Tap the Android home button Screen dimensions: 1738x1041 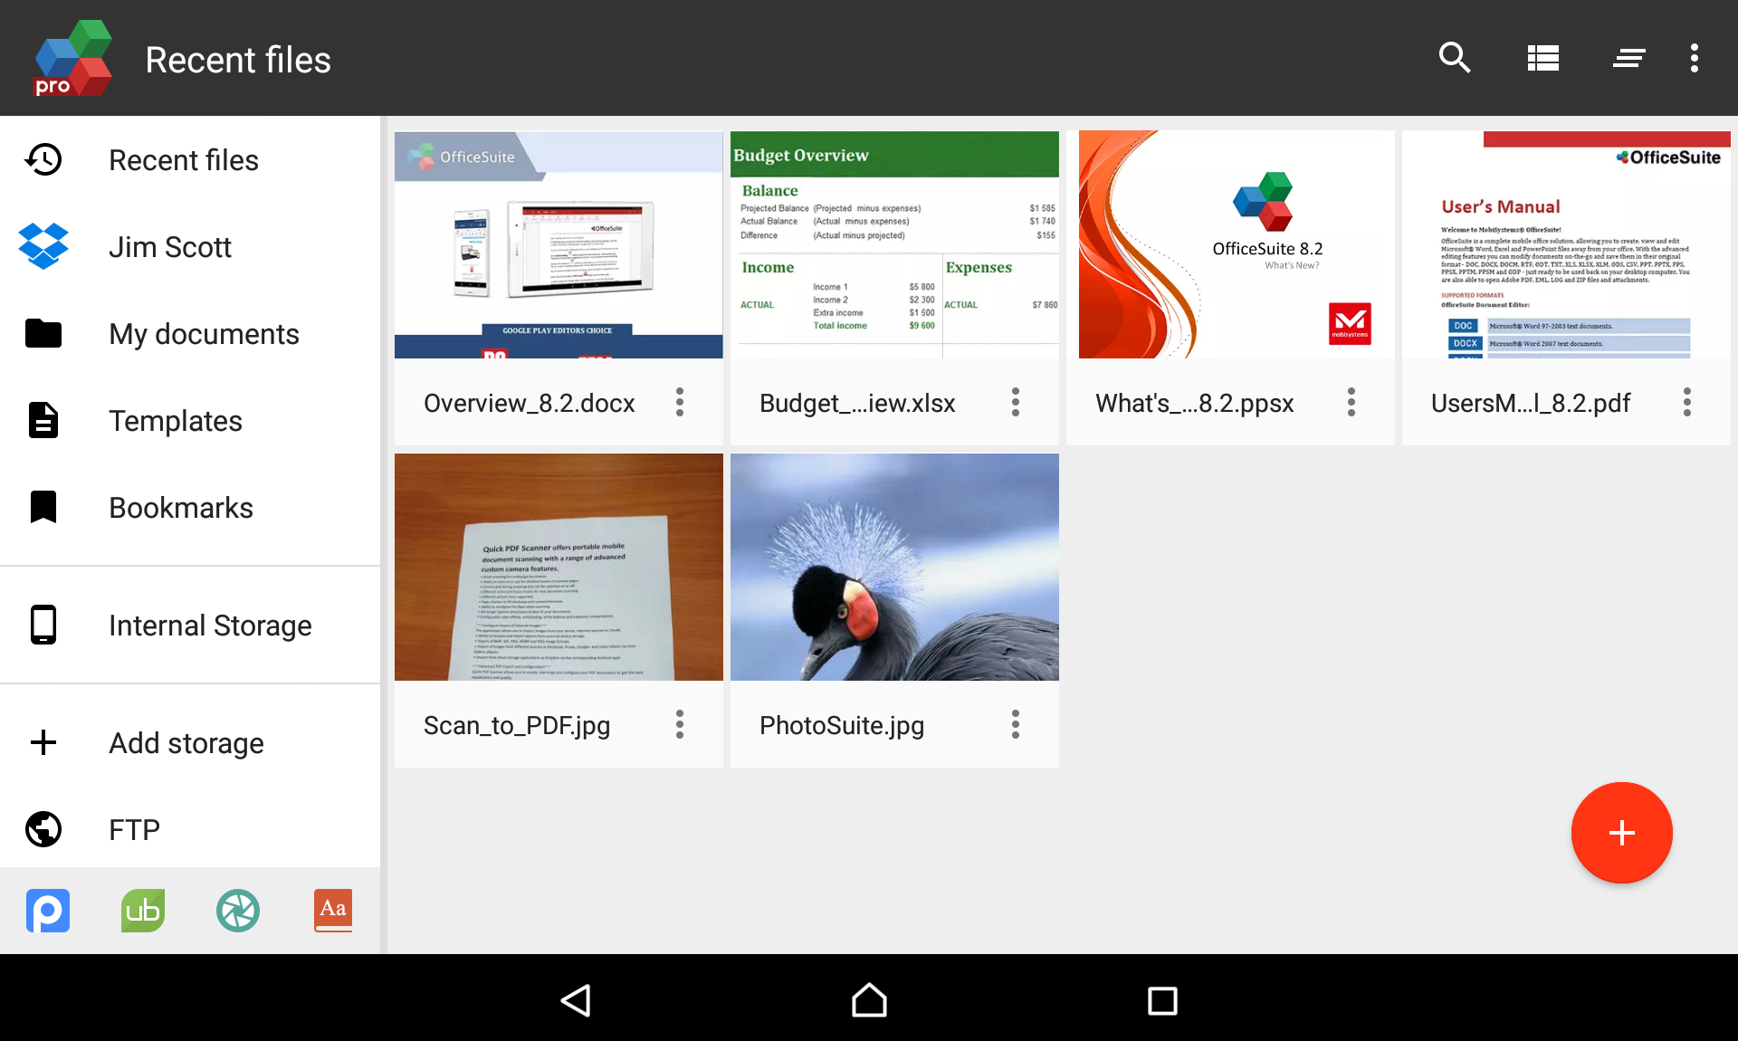coord(869,1000)
